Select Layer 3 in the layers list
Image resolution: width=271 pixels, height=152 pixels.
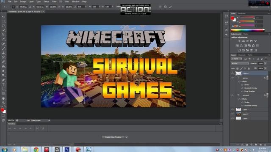[249, 109]
